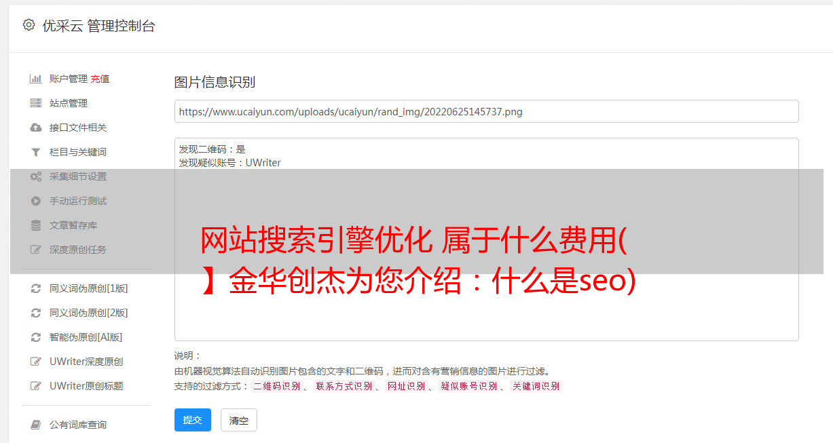This screenshot has height=443, width=833.
Task: Click the filter icon beside 栏目与关键词
Action: coord(36,152)
